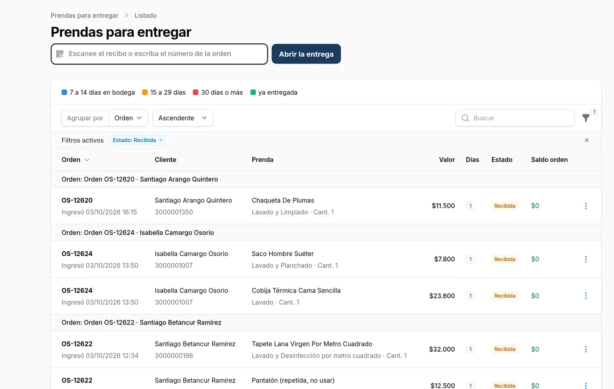Click the Valor column header
614x389 pixels.
pos(447,160)
